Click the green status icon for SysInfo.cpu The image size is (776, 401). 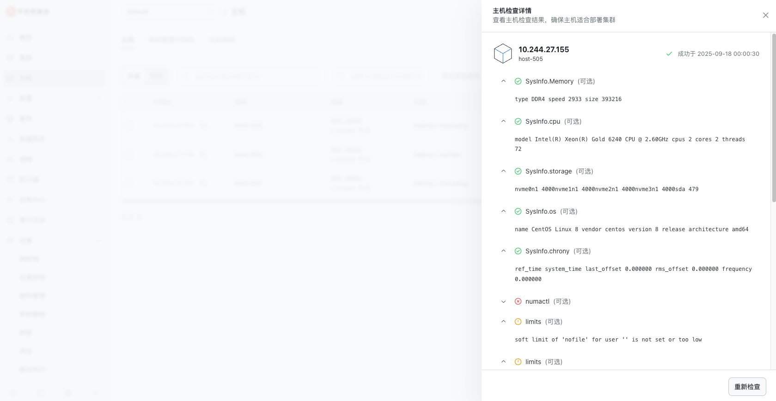tap(518, 121)
